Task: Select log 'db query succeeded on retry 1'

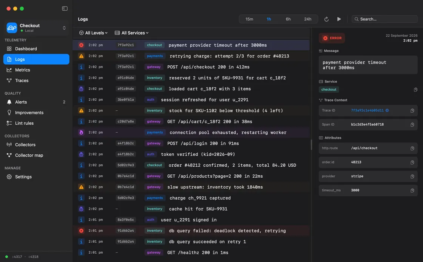Action: tap(191, 242)
